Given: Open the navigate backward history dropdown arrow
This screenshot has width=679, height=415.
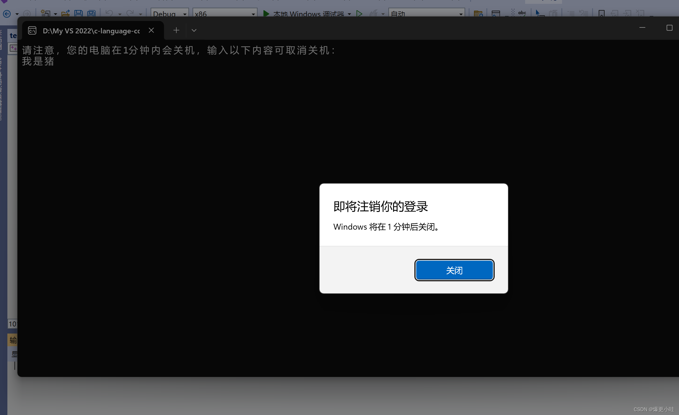Looking at the screenshot, I should 17,14.
